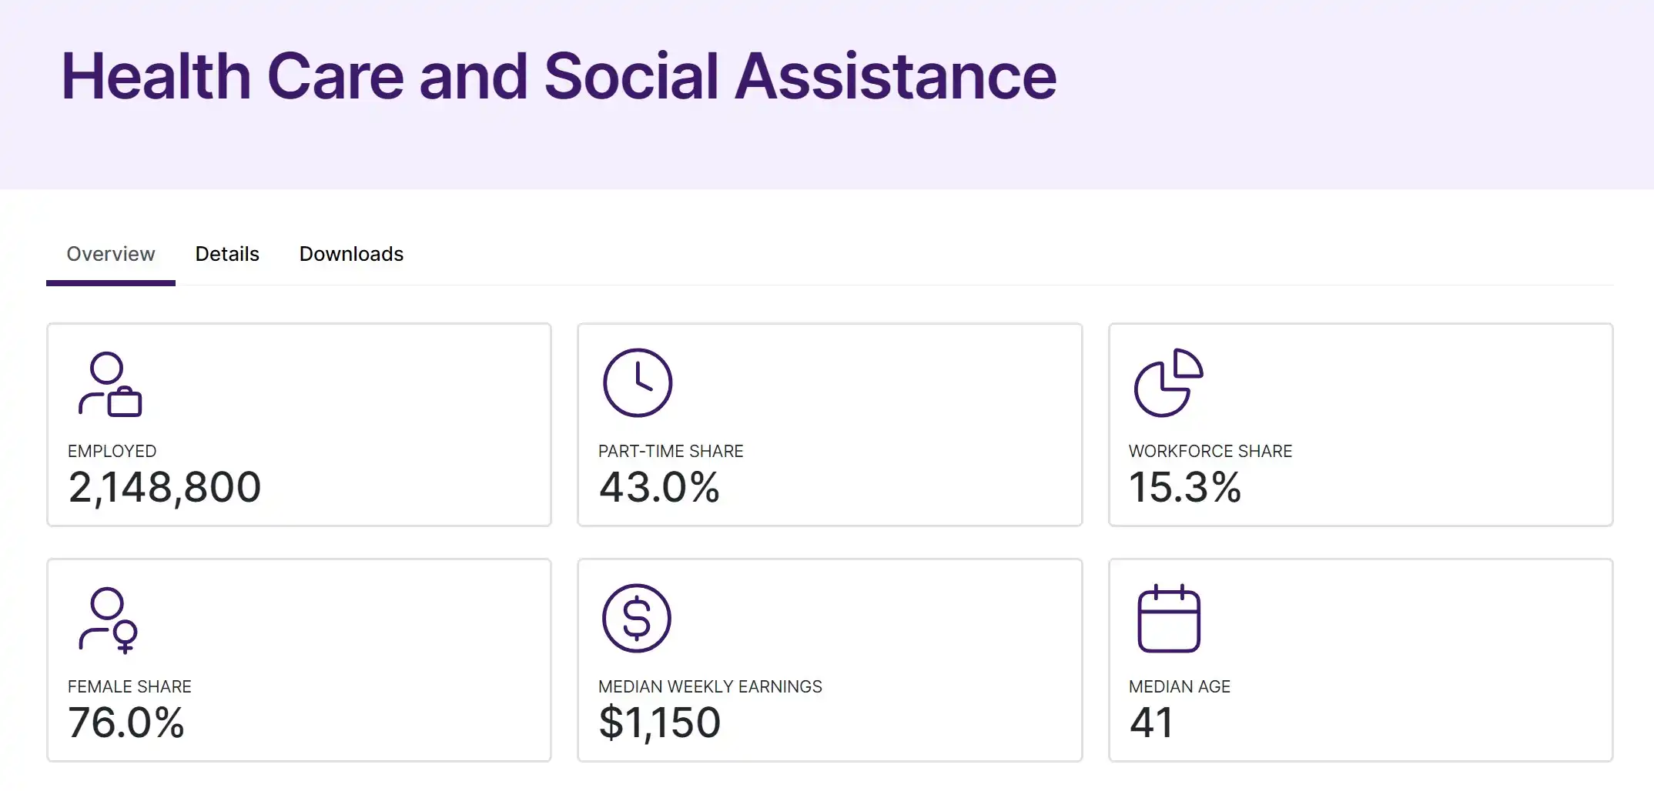The height and width of the screenshot is (791, 1654).
Task: Click the calendar Median Age icon
Action: point(1169,619)
